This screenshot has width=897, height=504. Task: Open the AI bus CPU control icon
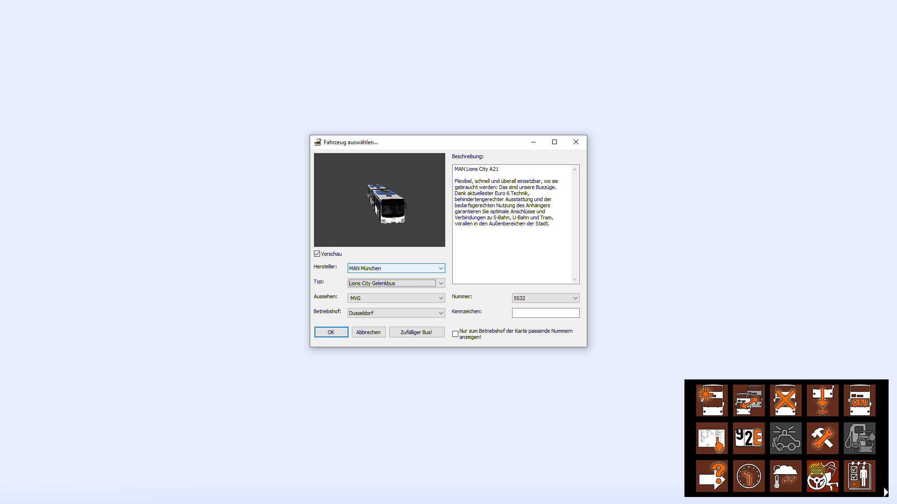860,400
